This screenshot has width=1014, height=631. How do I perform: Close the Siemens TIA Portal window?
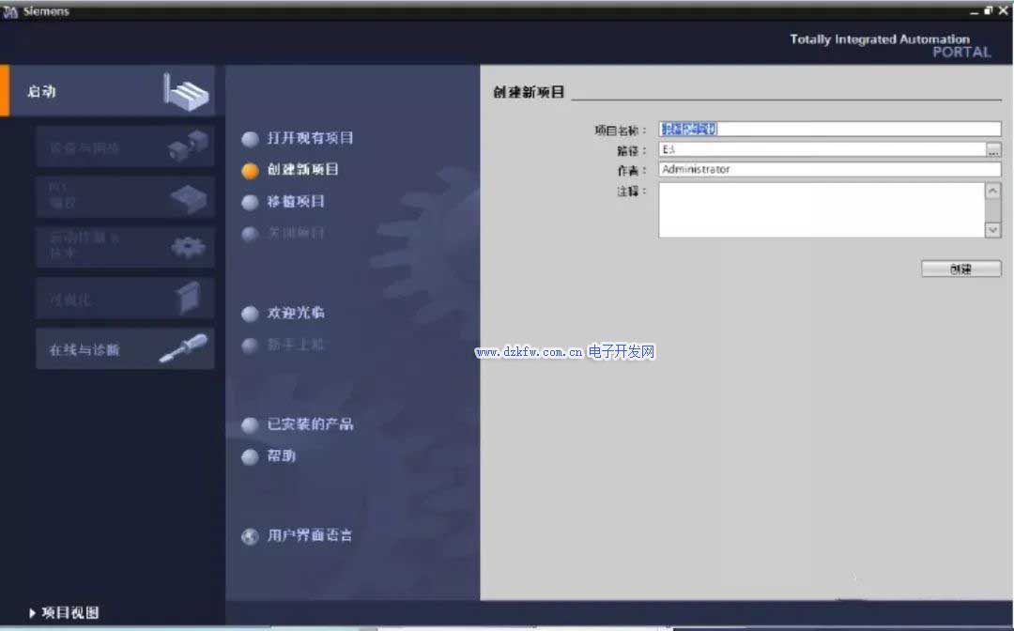click(1003, 10)
